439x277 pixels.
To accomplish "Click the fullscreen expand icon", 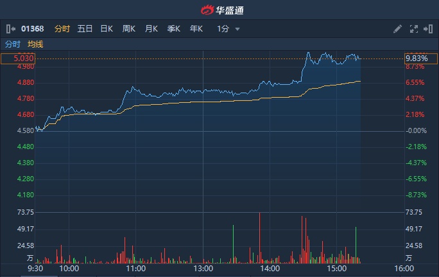I will [413, 29].
